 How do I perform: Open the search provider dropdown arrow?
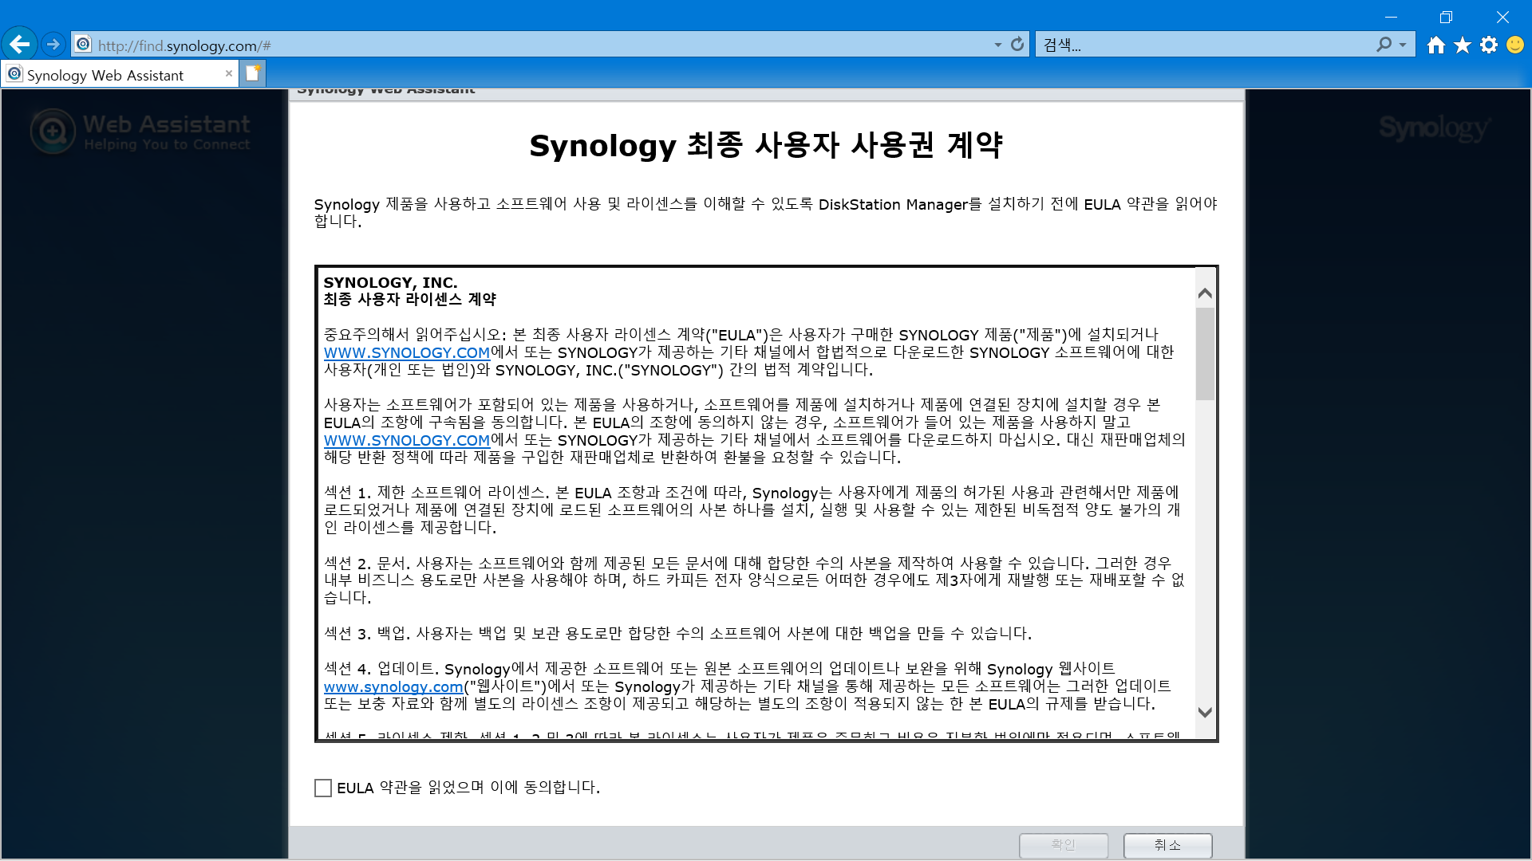[1403, 45]
